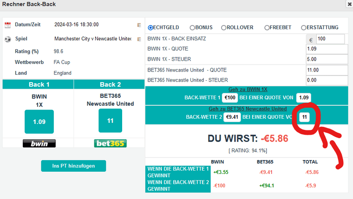353x199 pixels.
Task: Click WENN DIE BACK-WETTE 2 GEWINNT row label
Action: click(178, 186)
